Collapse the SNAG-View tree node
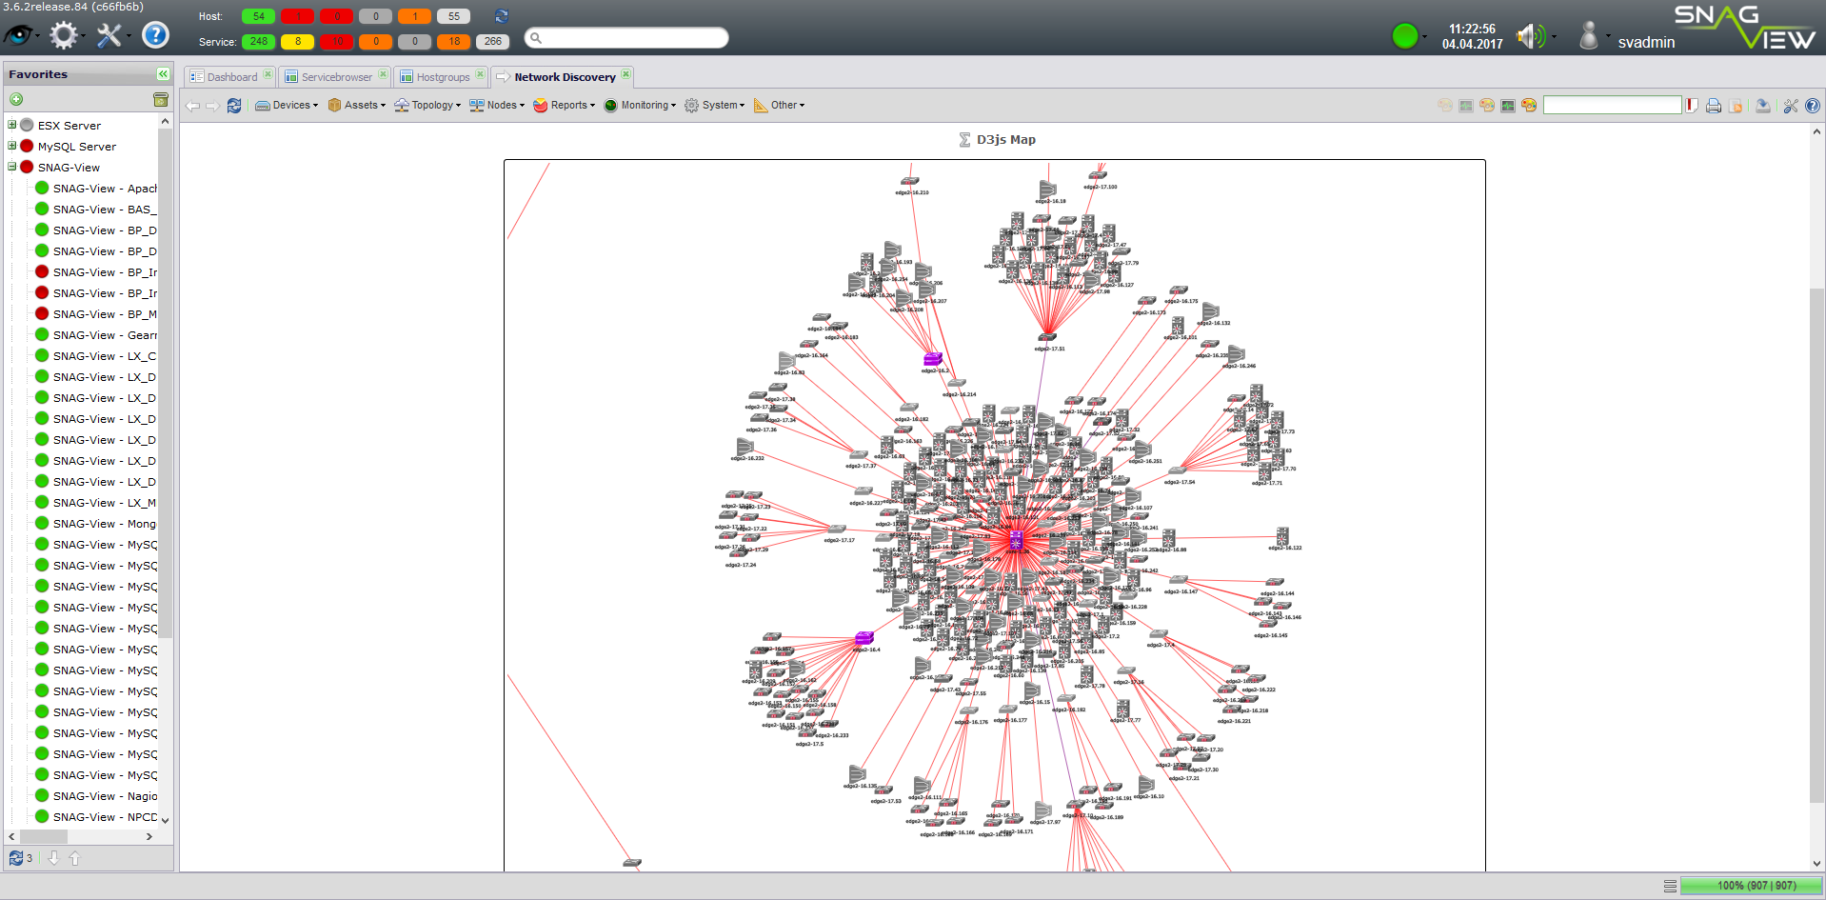The height and width of the screenshot is (900, 1826). 12,167
